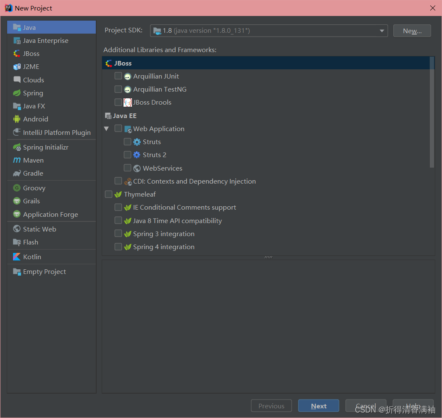Click the Arquillian TestNG label
This screenshot has height=418, width=442.
[x=160, y=89]
